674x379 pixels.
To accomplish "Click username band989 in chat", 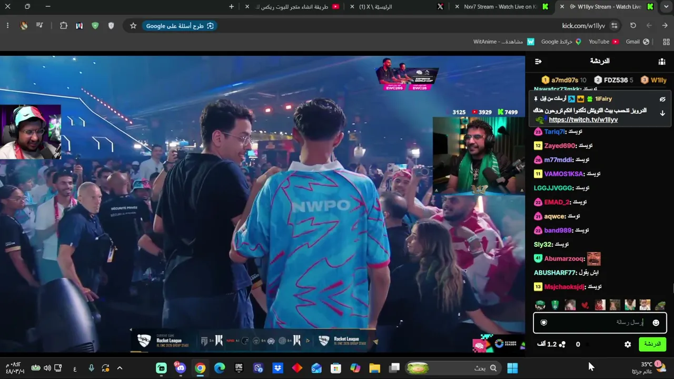I will click(x=558, y=231).
